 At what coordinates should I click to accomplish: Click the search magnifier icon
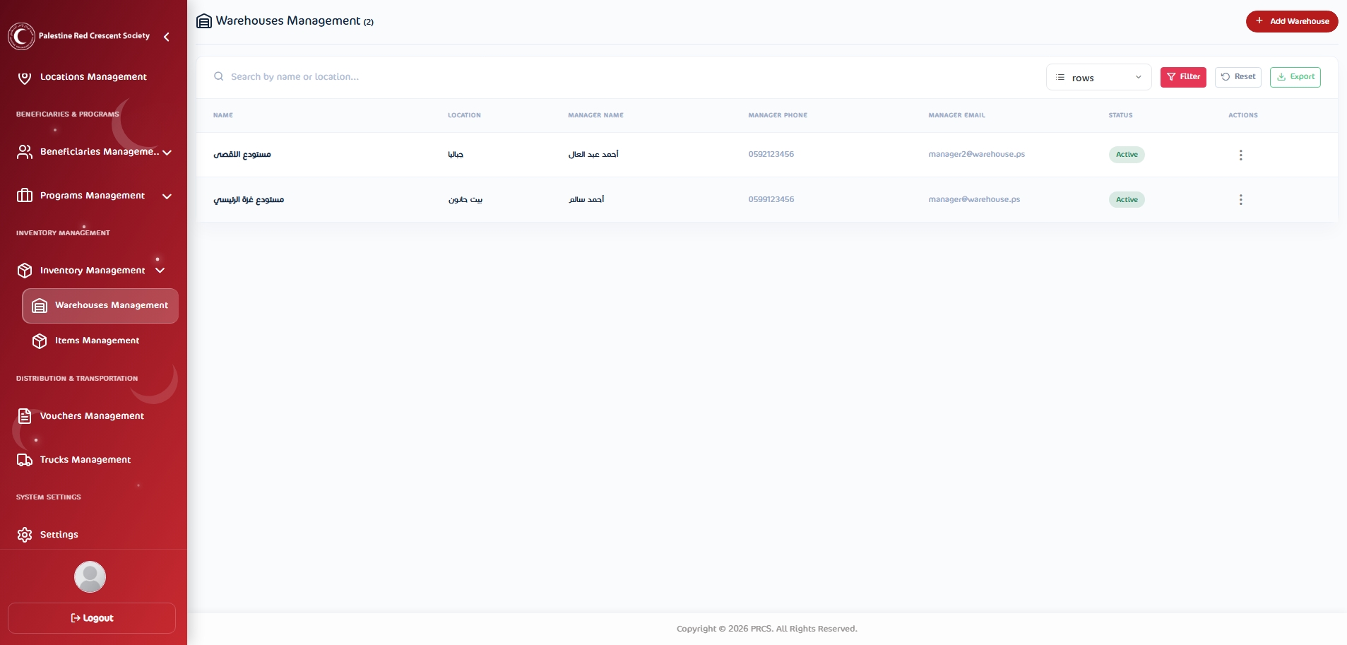[219, 76]
